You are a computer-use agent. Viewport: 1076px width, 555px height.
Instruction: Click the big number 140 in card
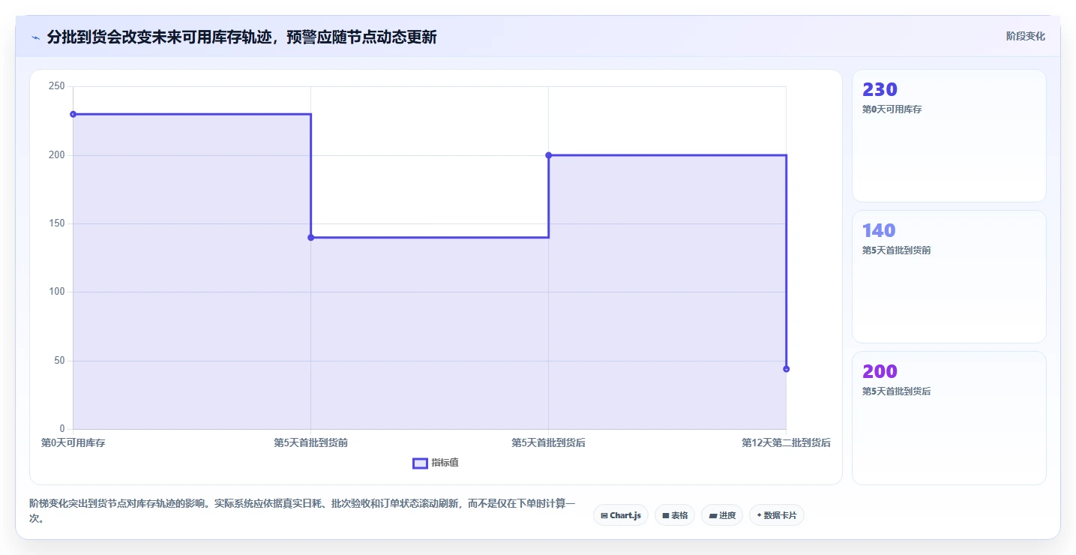(879, 230)
